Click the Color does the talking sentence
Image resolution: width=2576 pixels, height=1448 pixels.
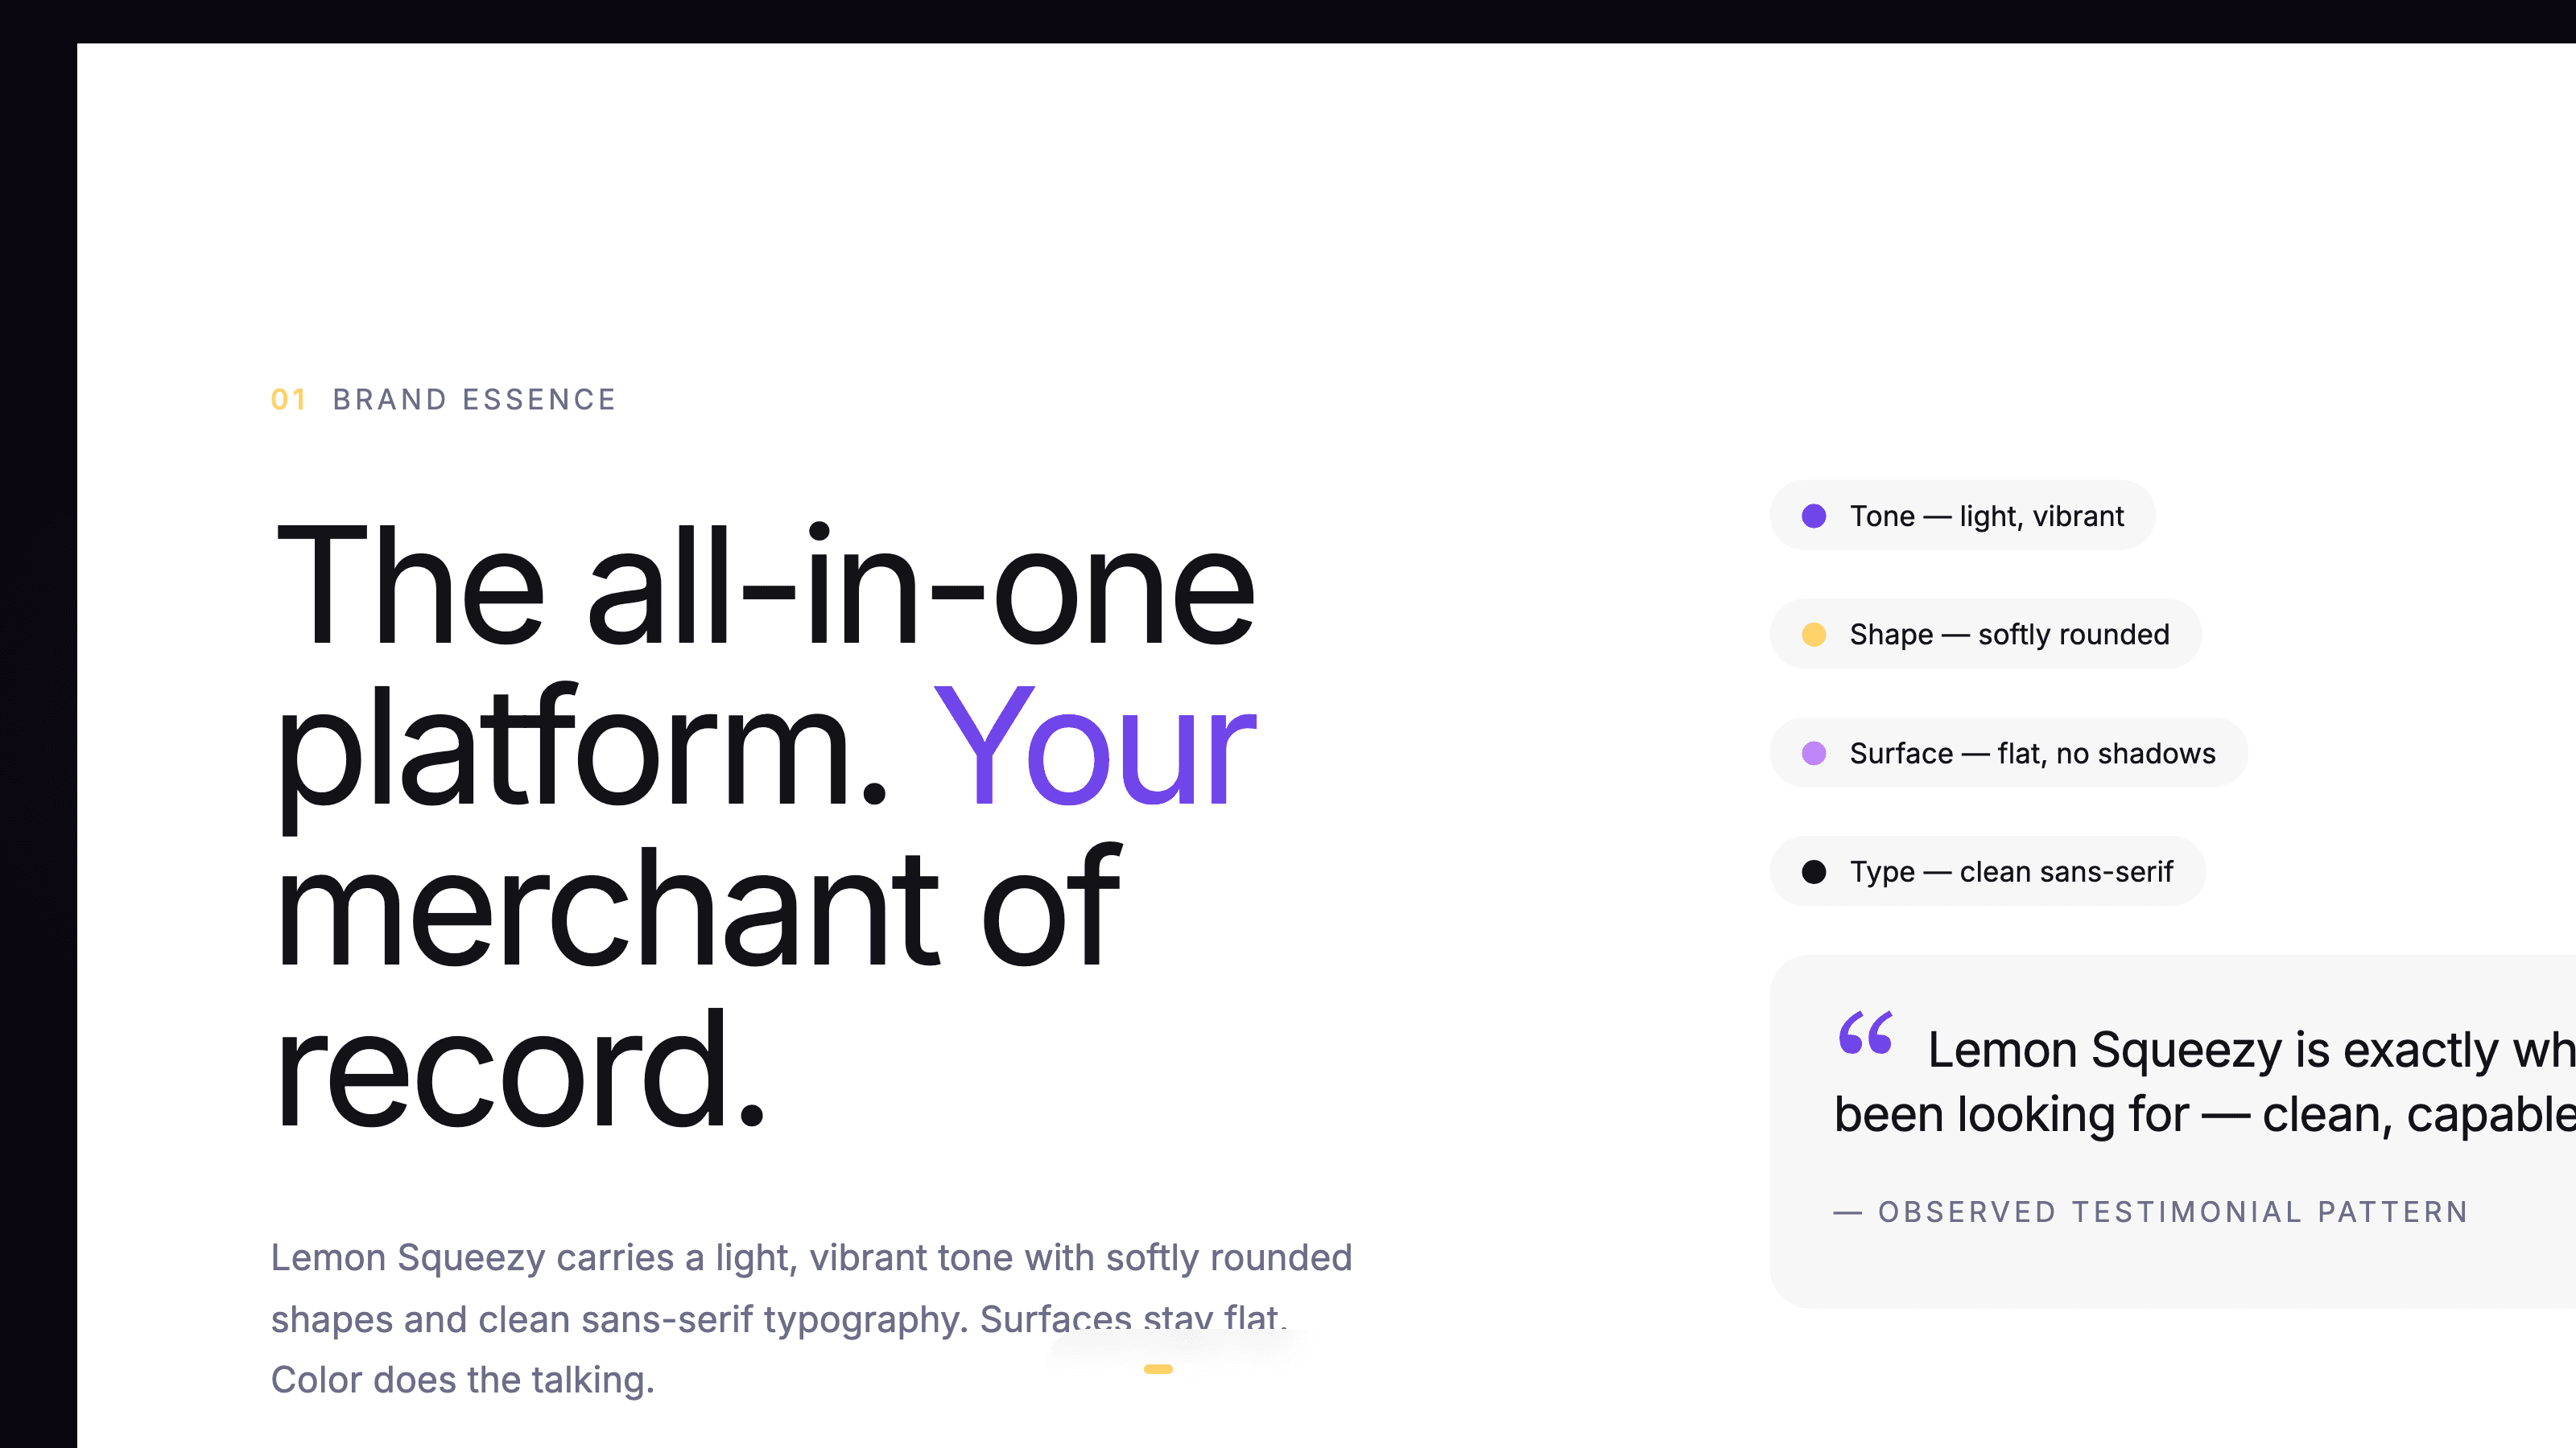(462, 1380)
